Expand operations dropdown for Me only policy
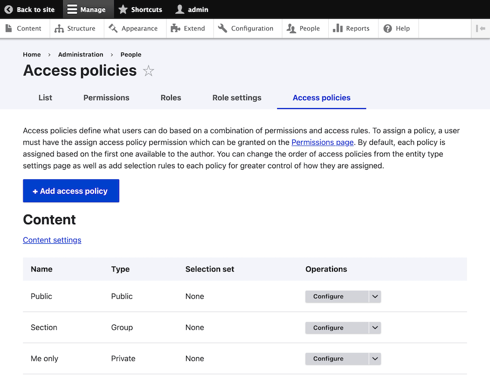 pos(375,359)
